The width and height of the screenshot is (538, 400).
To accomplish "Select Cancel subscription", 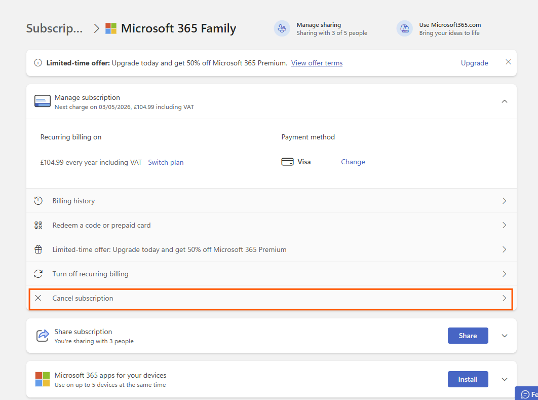I will (271, 299).
